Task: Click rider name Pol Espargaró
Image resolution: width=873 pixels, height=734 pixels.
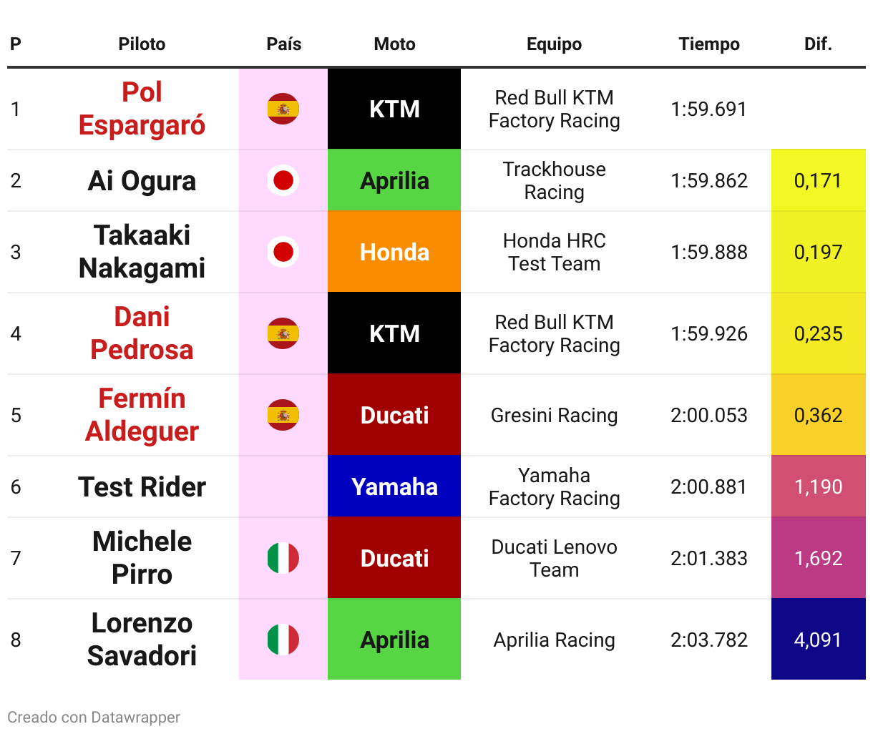Action: [142, 109]
